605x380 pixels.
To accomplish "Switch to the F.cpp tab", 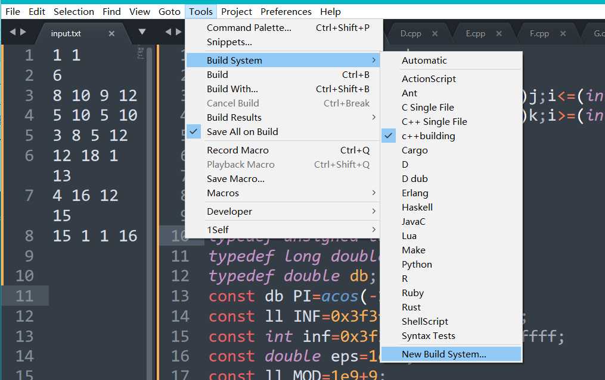I will tap(539, 33).
